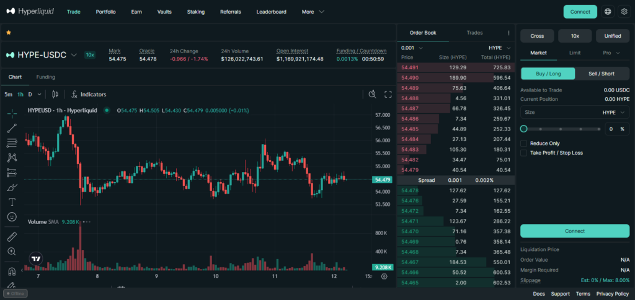Open the candlestick chart type icon
The width and height of the screenshot is (635, 300).
point(55,94)
